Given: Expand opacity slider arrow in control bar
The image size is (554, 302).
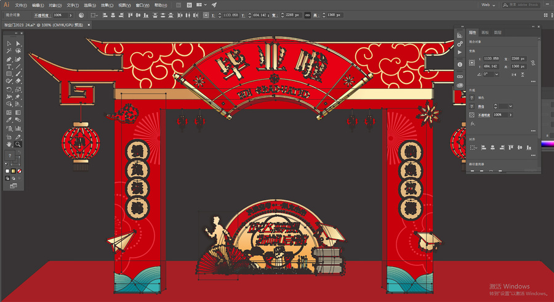Looking at the screenshot, I should [71, 15].
